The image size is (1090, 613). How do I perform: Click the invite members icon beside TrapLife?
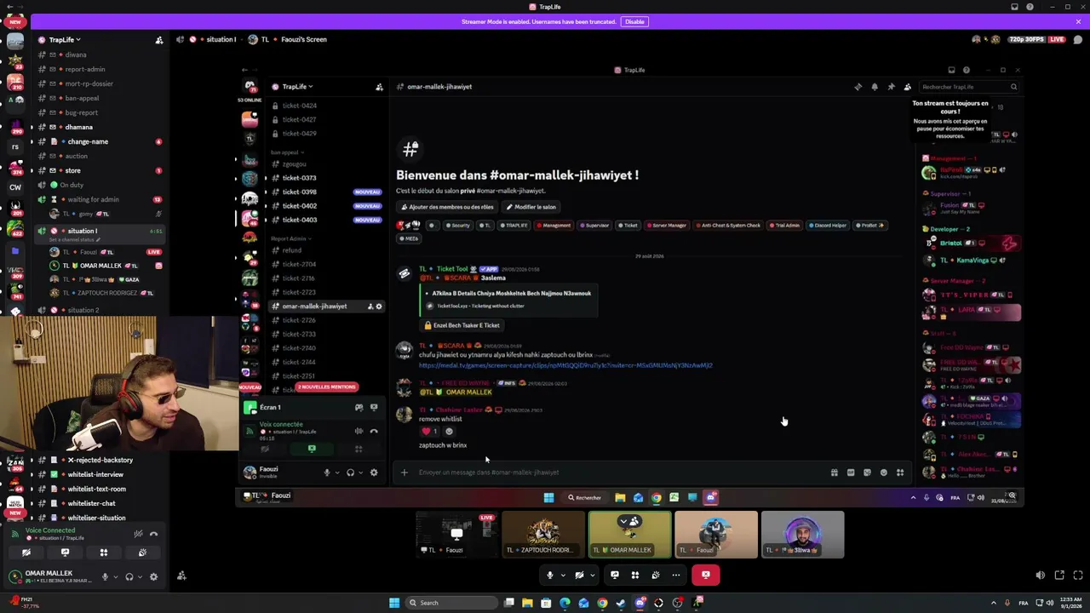[x=158, y=40]
